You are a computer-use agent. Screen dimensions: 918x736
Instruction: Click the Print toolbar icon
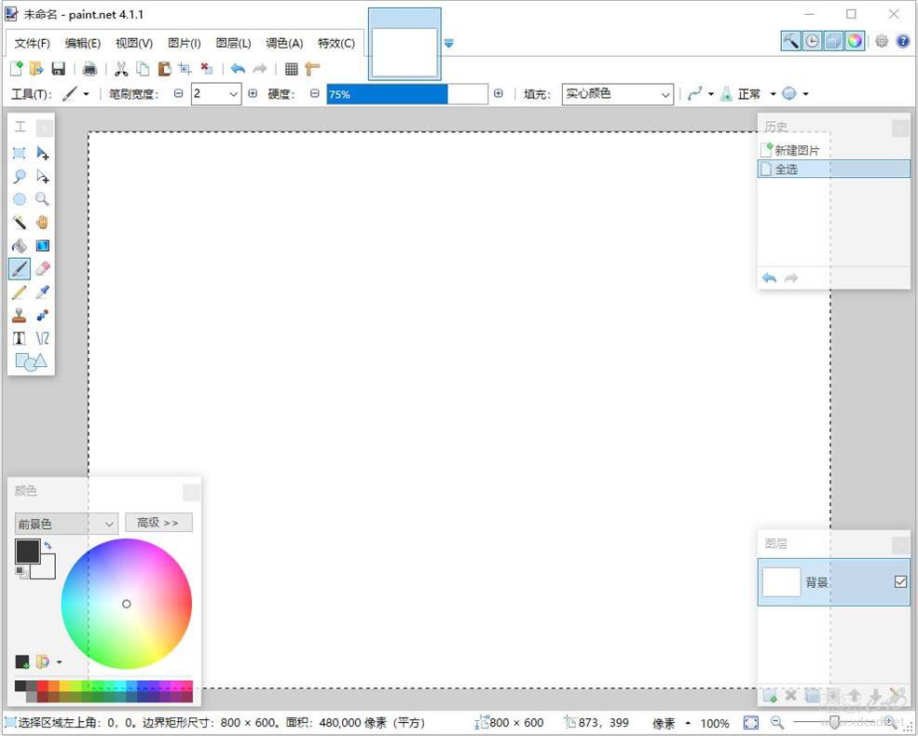point(89,68)
